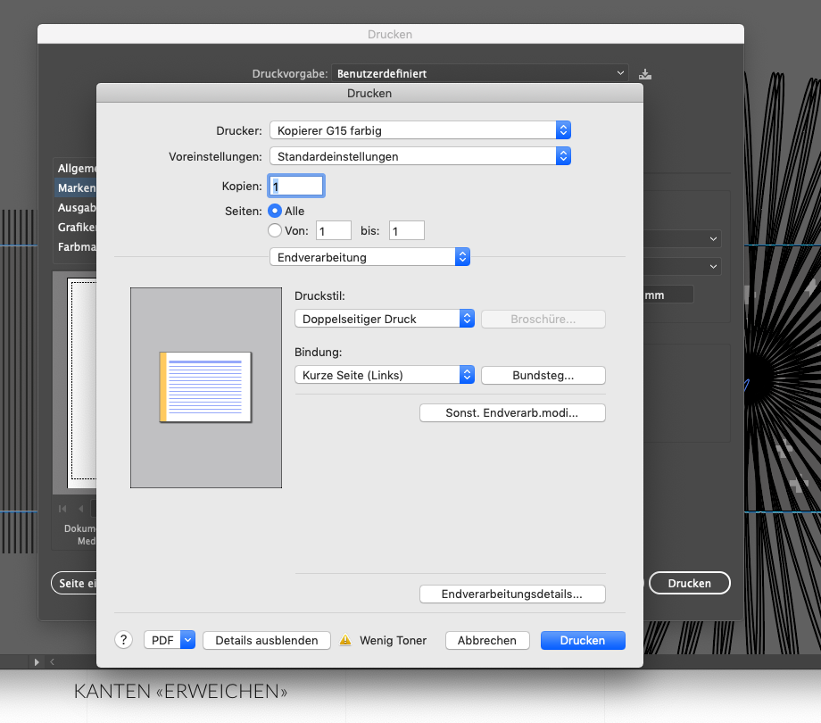Click the Kopien number field
Screen dimensions: 821x723
(296, 186)
